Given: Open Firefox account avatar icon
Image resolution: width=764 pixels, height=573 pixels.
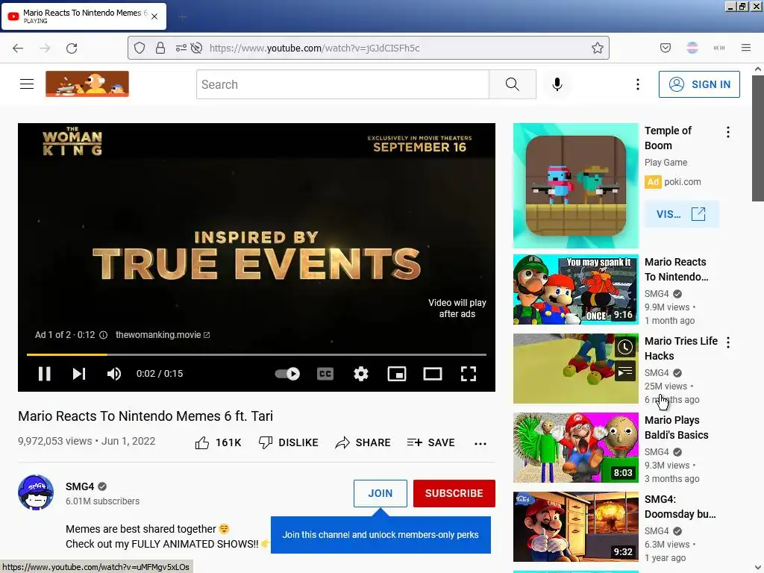Looking at the screenshot, I should (x=692, y=48).
